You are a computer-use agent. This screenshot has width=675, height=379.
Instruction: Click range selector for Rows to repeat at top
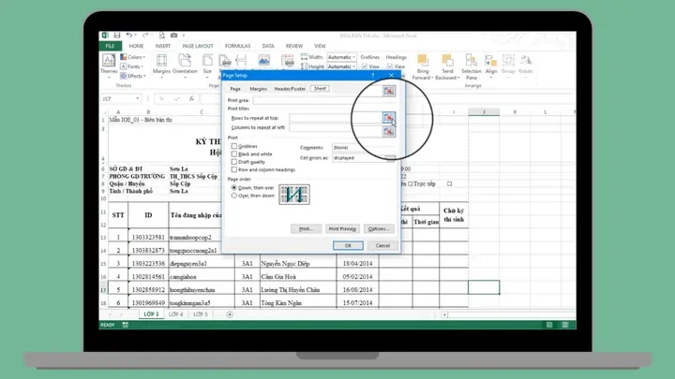(x=389, y=118)
